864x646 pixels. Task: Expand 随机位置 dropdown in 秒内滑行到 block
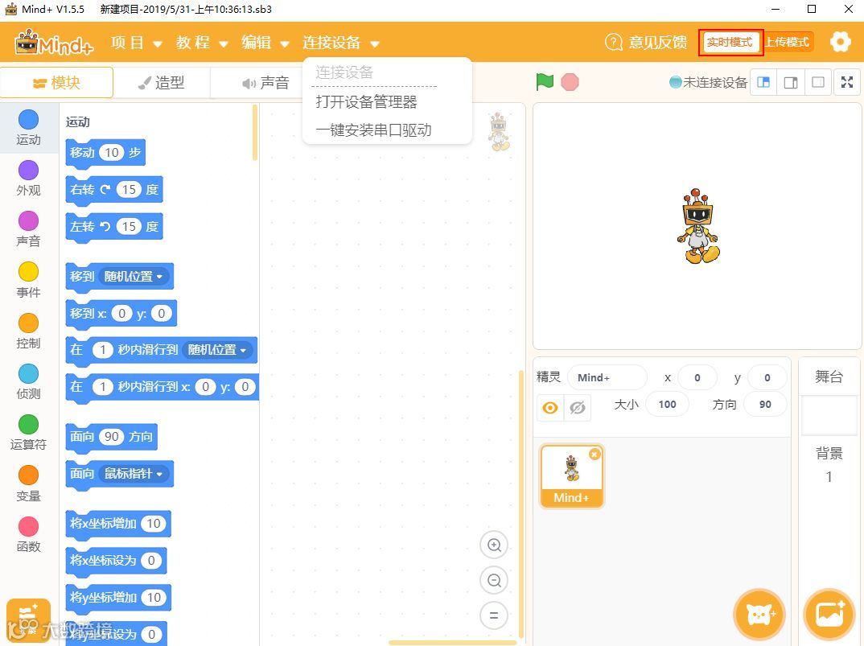point(217,349)
